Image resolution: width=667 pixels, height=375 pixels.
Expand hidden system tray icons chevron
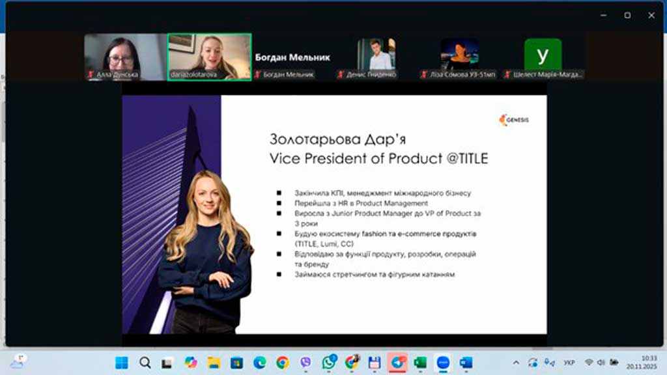point(516,363)
